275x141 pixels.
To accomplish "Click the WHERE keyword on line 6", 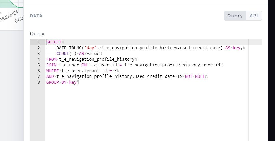I will tap(53, 71).
